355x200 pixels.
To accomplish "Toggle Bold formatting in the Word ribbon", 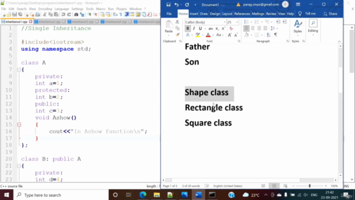I will [x=187, y=28].
